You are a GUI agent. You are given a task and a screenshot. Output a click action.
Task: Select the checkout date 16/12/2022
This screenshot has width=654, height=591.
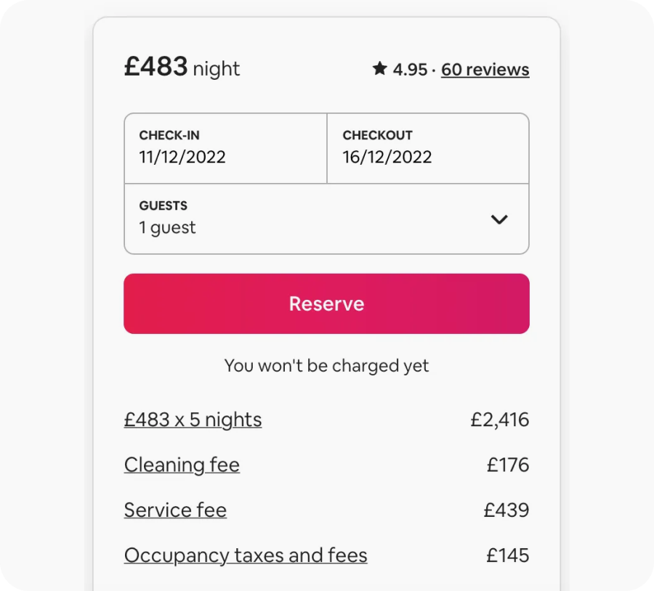pos(387,157)
